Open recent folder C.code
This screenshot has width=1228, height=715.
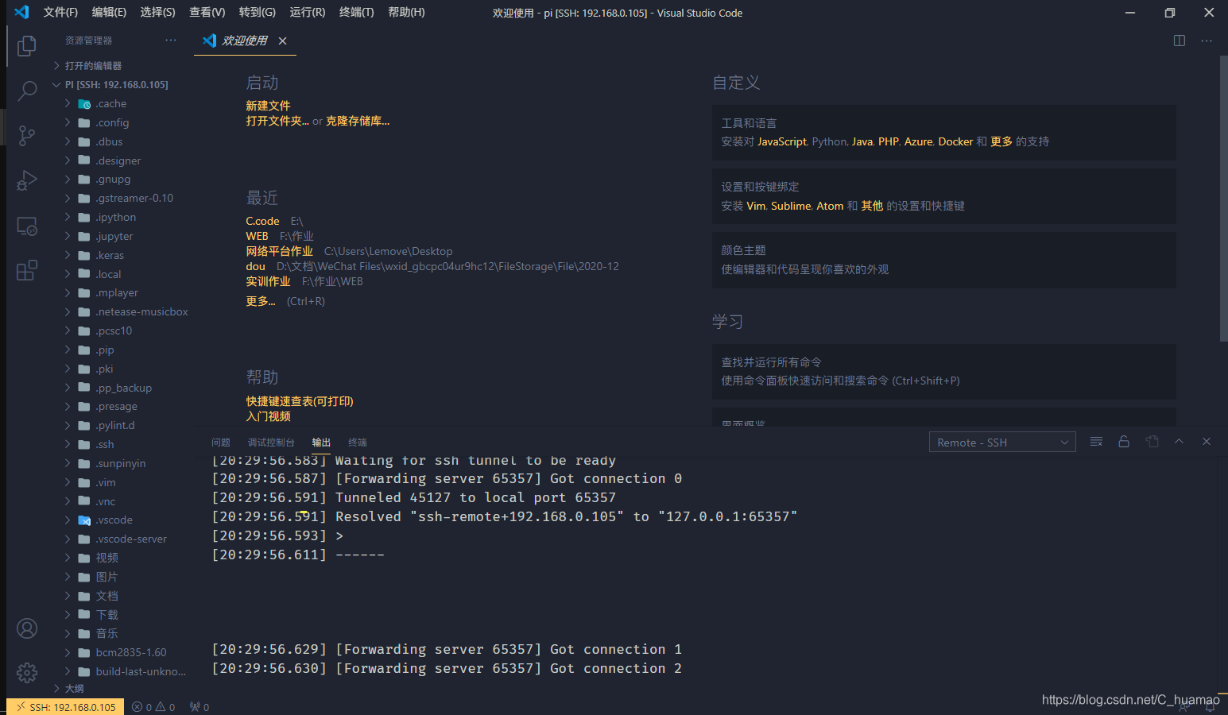(262, 221)
